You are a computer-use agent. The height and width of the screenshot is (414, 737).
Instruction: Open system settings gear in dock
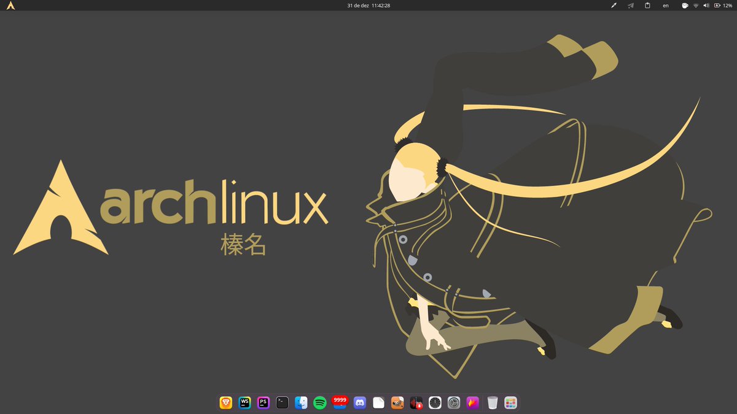pyautogui.click(x=454, y=403)
